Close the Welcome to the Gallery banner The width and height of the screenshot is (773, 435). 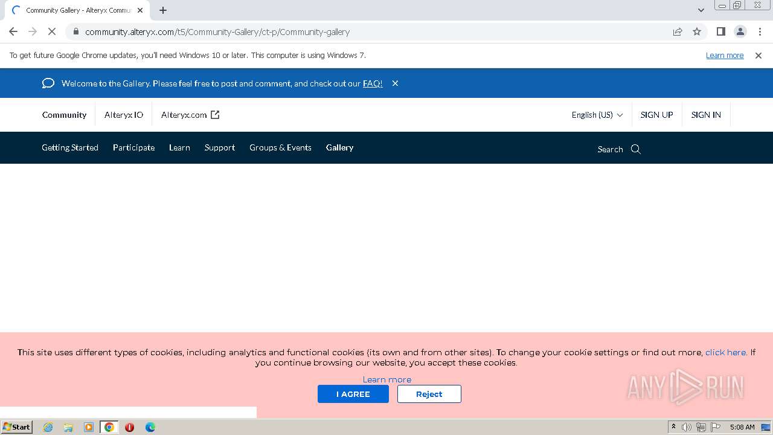click(x=395, y=83)
